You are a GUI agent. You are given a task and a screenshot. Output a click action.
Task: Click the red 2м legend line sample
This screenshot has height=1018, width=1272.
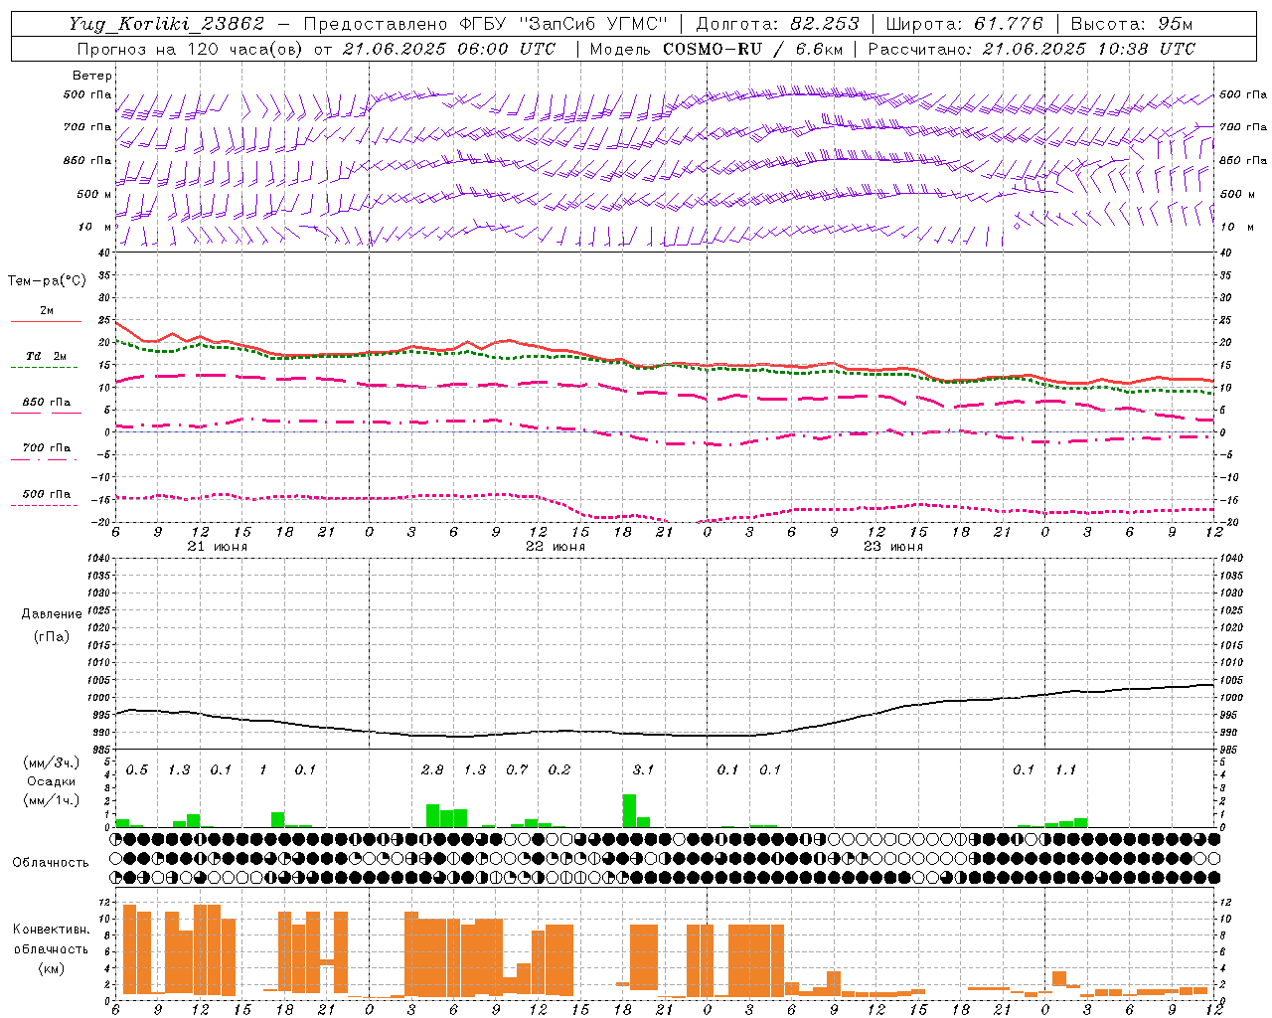[46, 321]
